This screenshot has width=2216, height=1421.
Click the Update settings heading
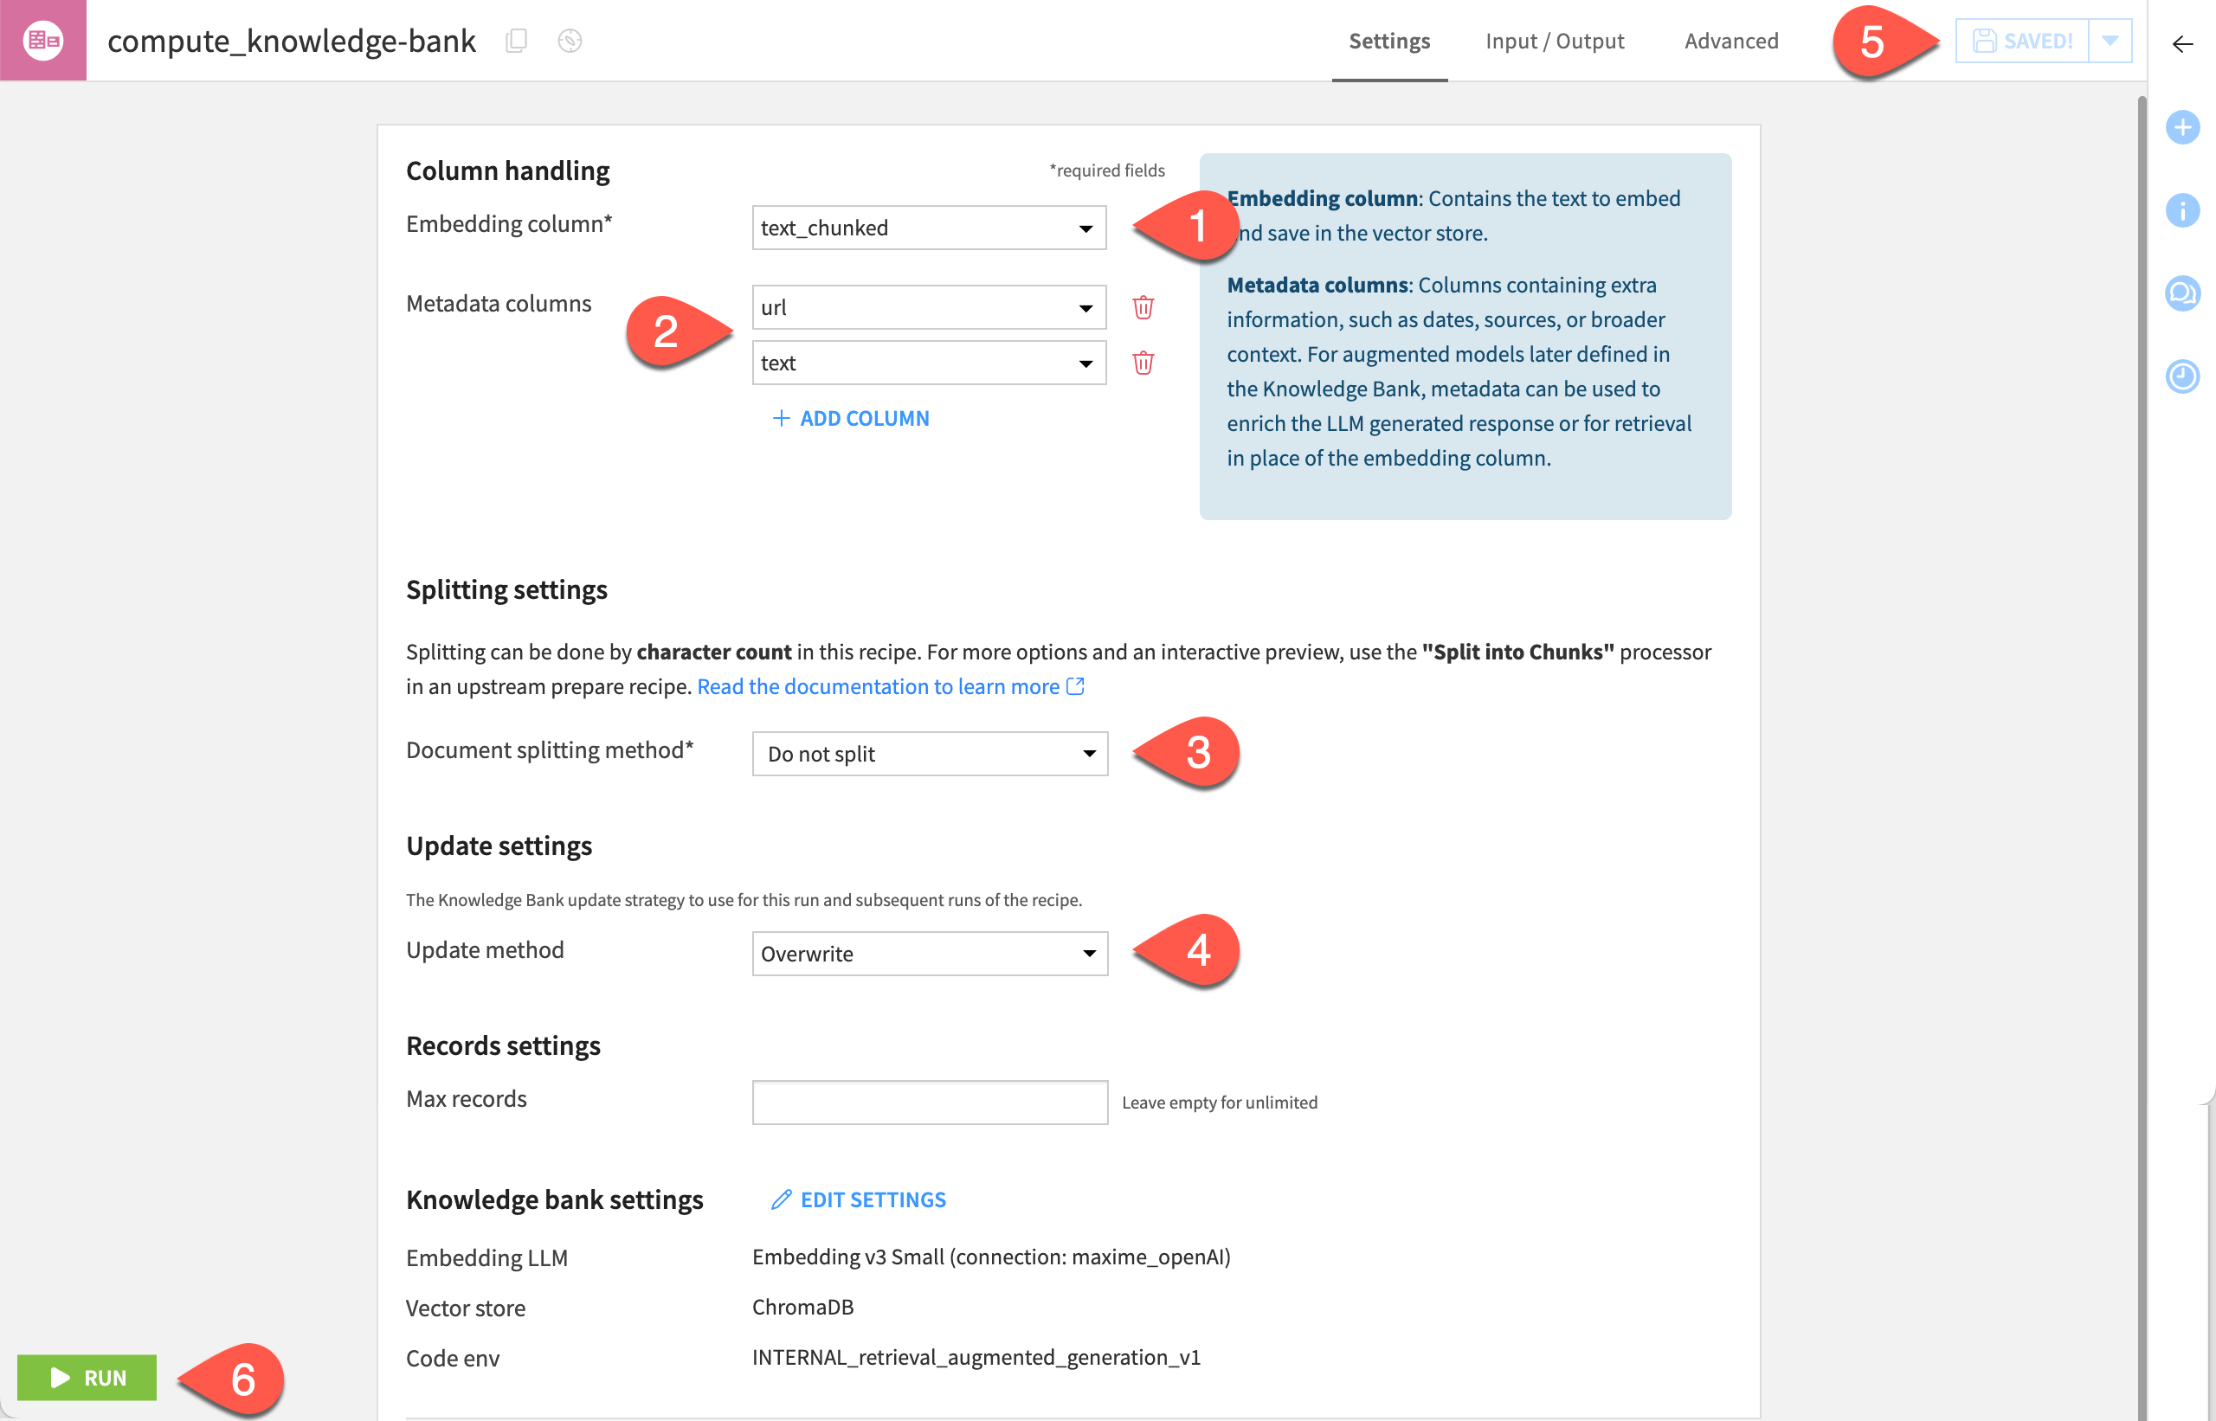click(x=499, y=846)
